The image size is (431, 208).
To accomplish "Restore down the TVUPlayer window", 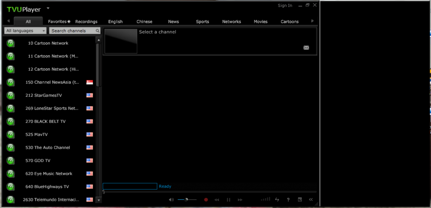I will (x=308, y=5).
